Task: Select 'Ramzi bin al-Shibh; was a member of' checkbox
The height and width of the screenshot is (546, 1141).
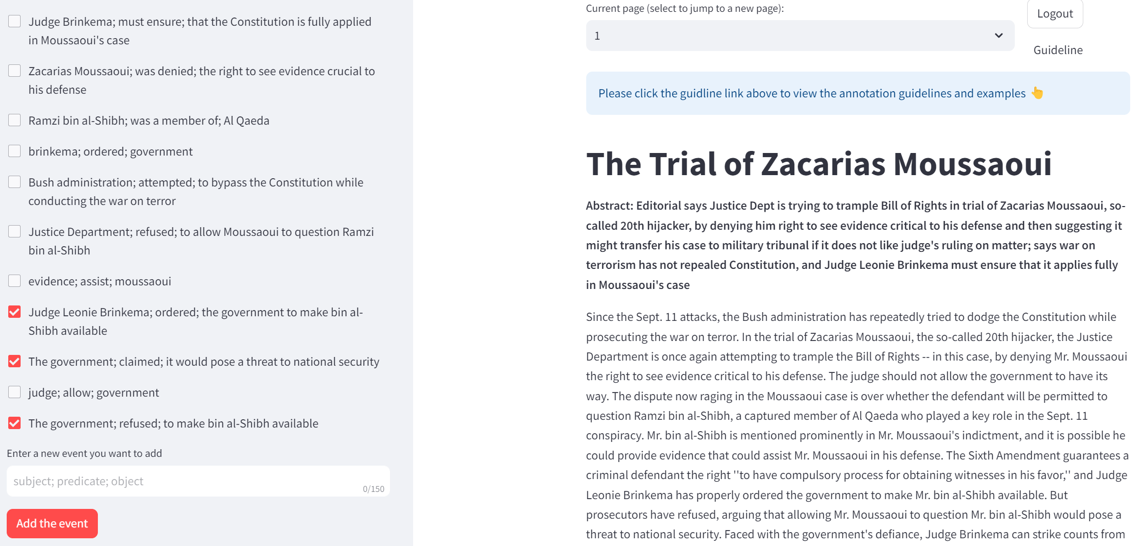Action: point(14,121)
